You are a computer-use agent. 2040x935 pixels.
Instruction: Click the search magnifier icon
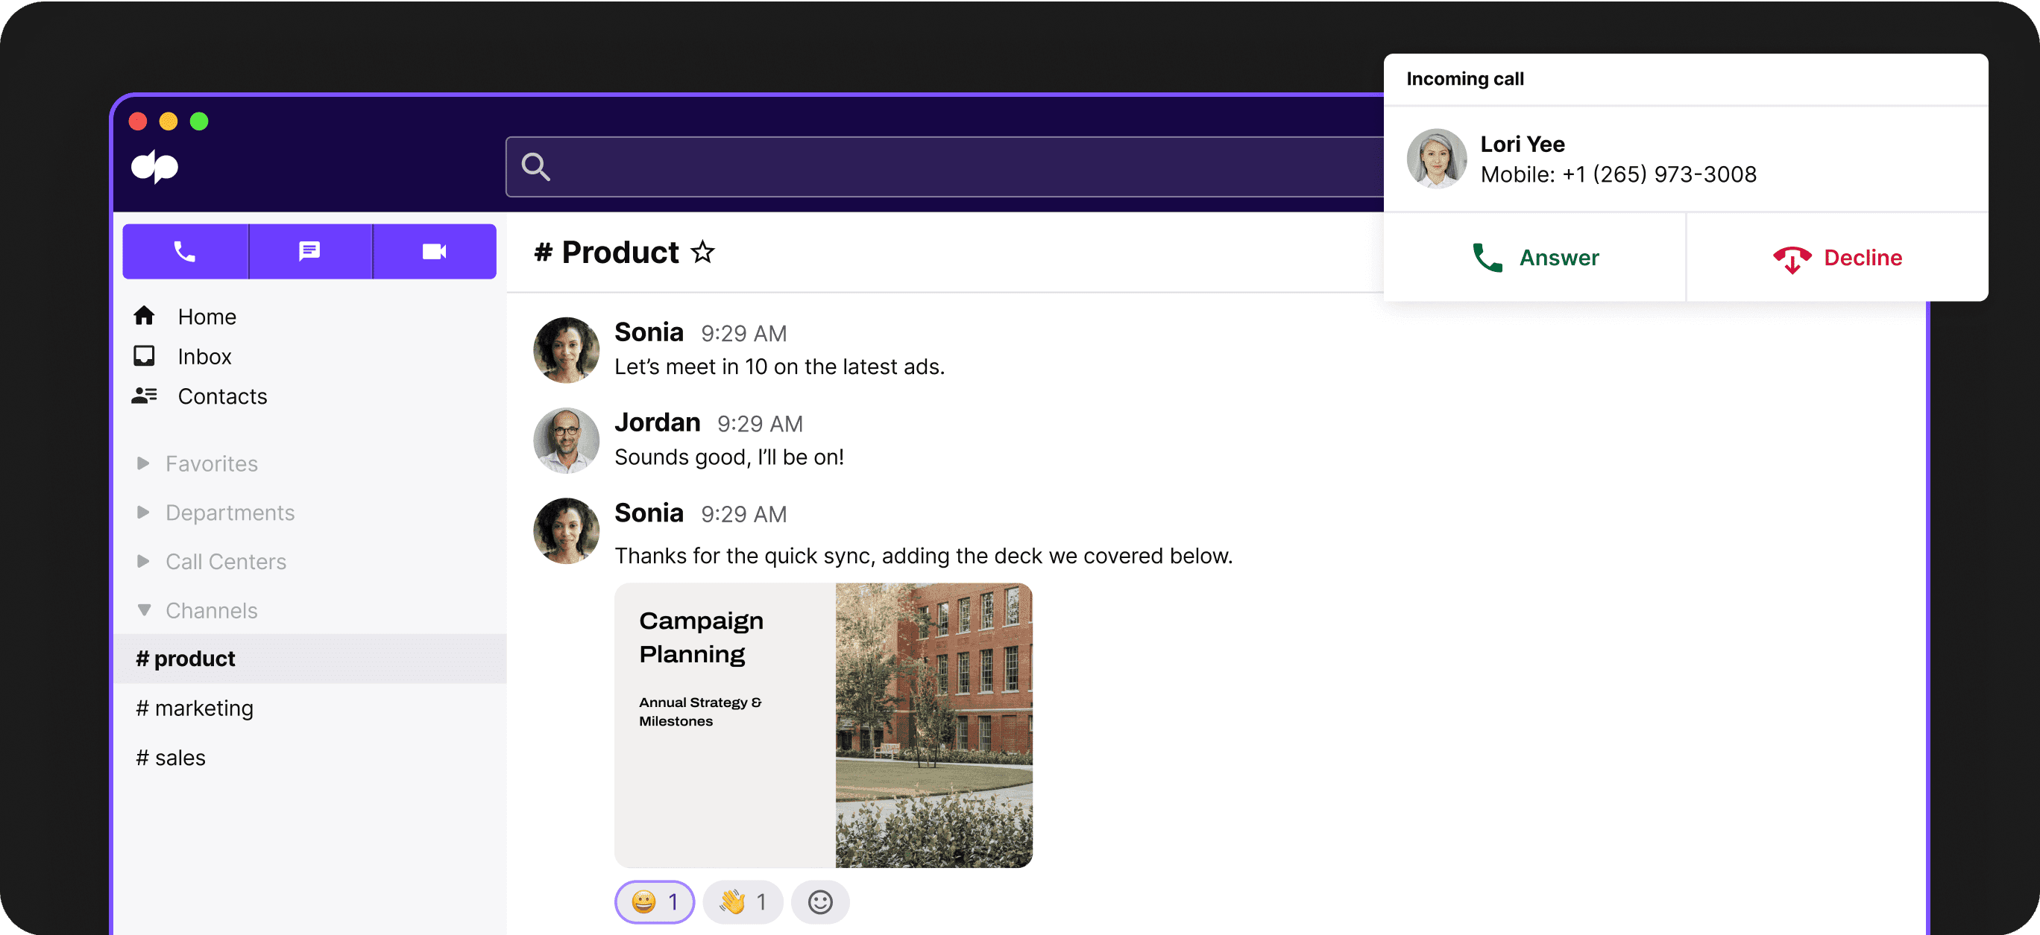tap(536, 167)
